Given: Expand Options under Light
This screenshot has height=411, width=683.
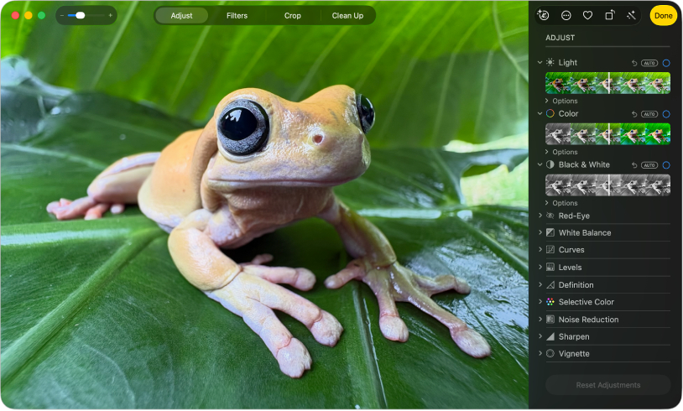Looking at the screenshot, I should (561, 101).
